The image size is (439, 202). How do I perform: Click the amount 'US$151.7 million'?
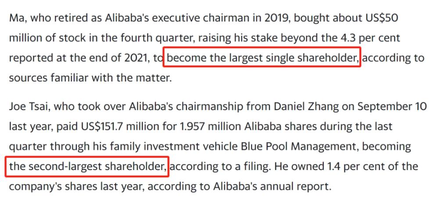click(115, 125)
